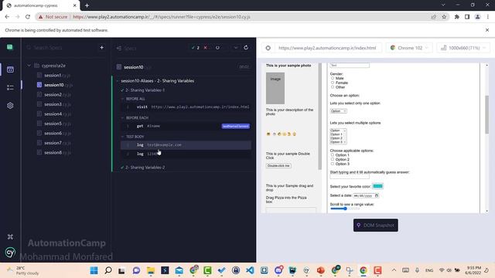Expand test 2- Sharing Variables-2
Viewport: 495px width, 278px height.
coord(145,168)
